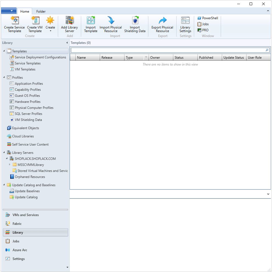
Task: Click the Physical Computer Profiles icon
Action: [12, 108]
